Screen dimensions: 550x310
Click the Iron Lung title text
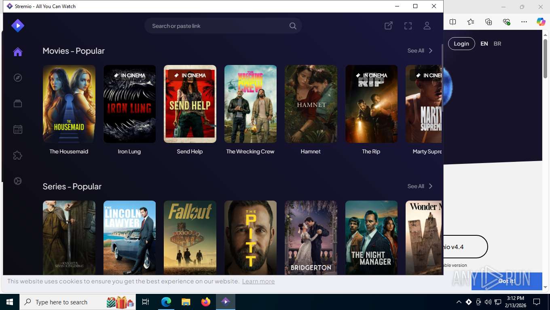pos(129,151)
